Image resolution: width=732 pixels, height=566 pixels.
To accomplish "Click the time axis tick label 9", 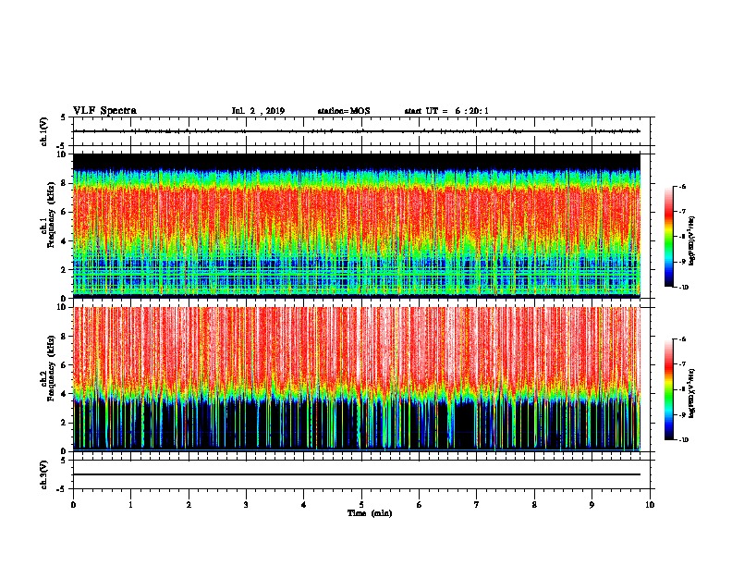I will pyautogui.click(x=592, y=505).
